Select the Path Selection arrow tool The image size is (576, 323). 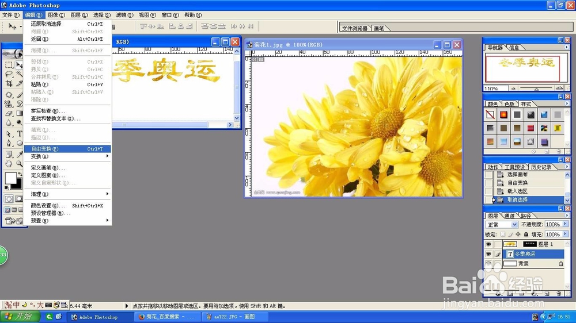[x=8, y=133]
